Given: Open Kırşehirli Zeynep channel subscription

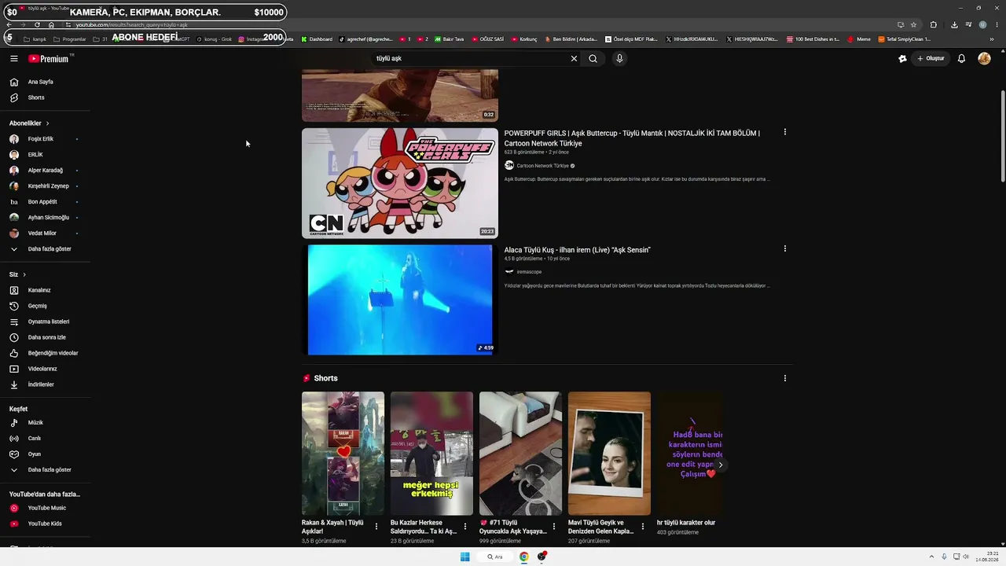Looking at the screenshot, I should 49,186.
